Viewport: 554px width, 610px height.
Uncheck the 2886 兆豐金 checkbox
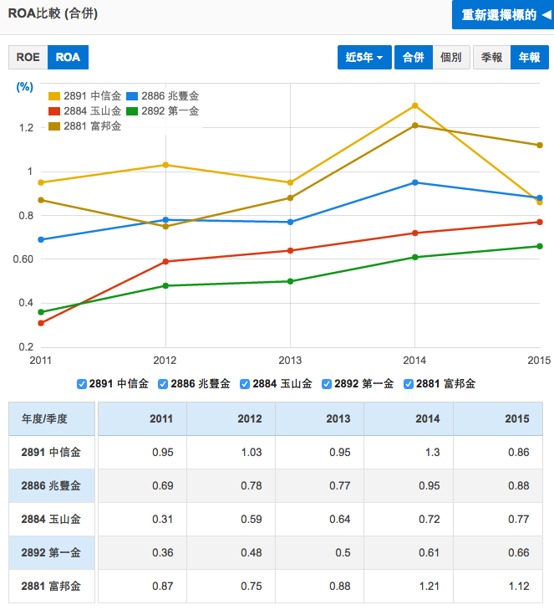[164, 384]
